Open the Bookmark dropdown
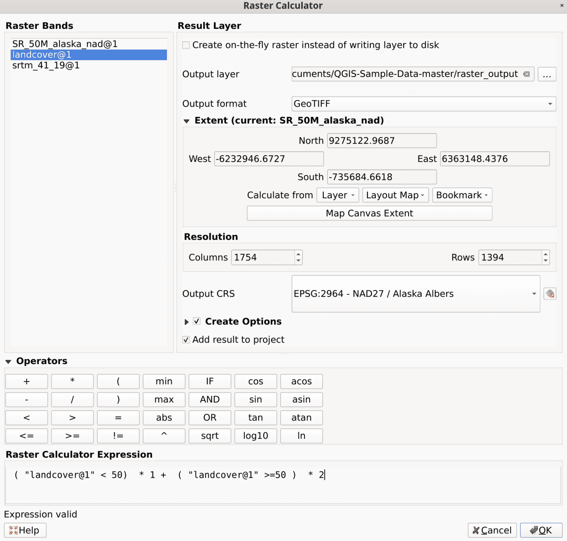 [462, 195]
